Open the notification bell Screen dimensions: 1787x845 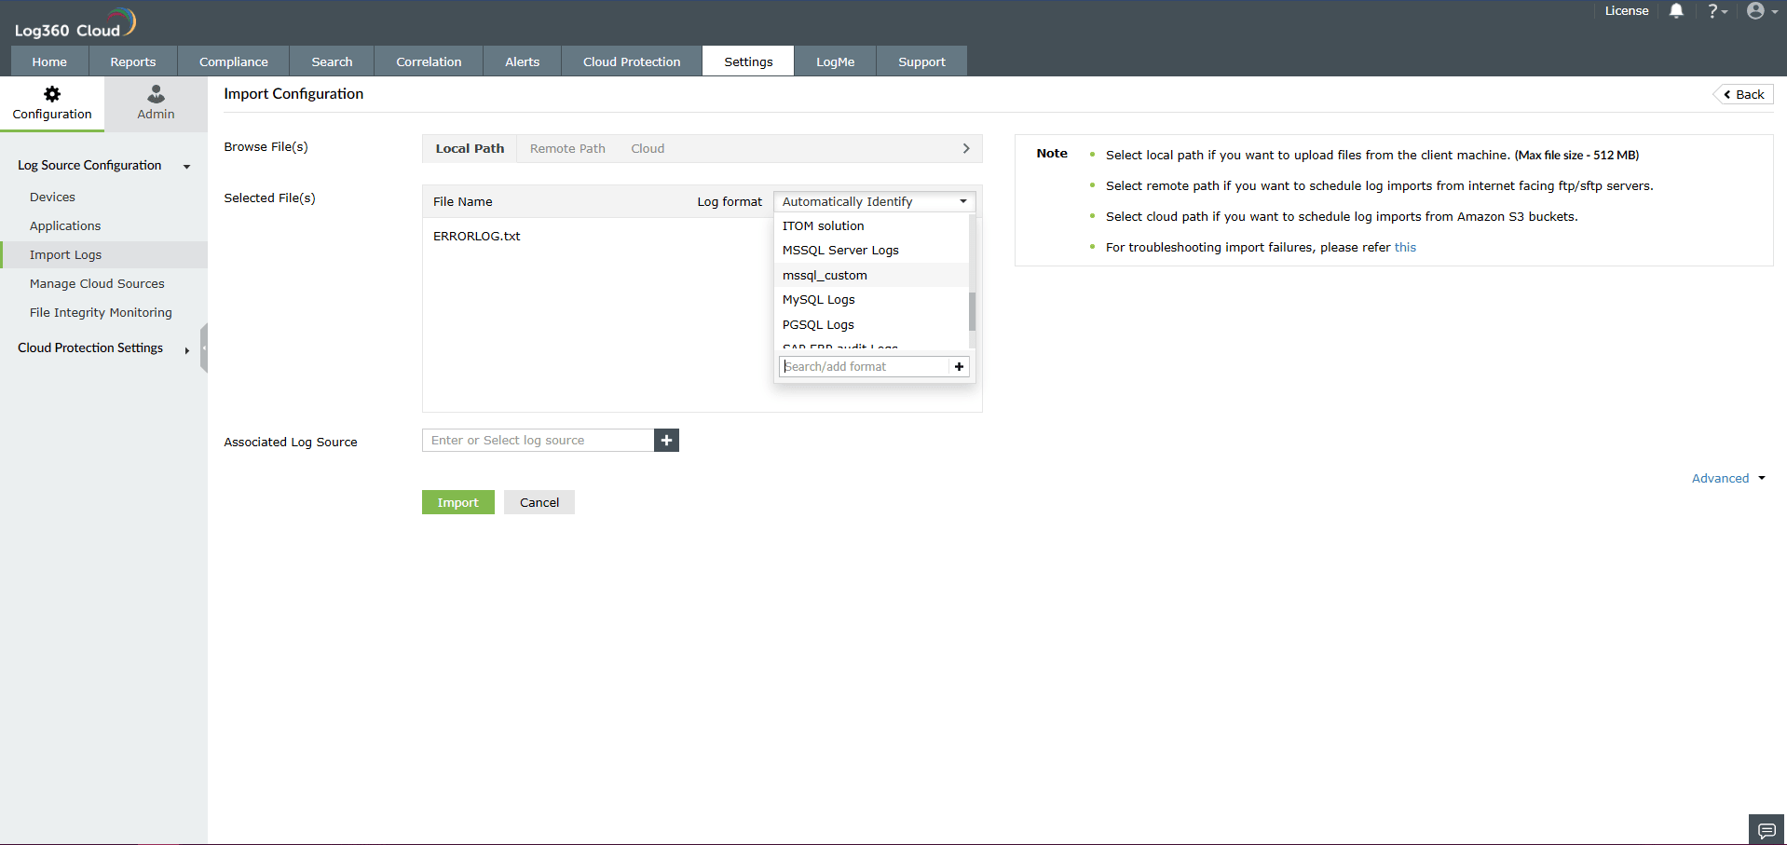1674,11
